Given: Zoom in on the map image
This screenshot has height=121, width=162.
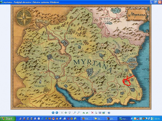Looking at the screenshot, I should pos(75,113).
